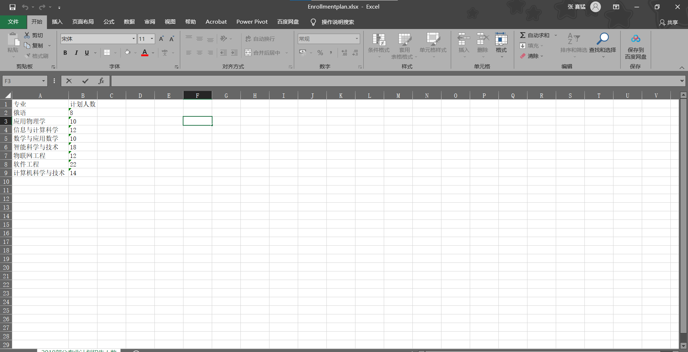The height and width of the screenshot is (352, 688).
Task: Switch to the 数据 Data tab
Action: (129, 22)
